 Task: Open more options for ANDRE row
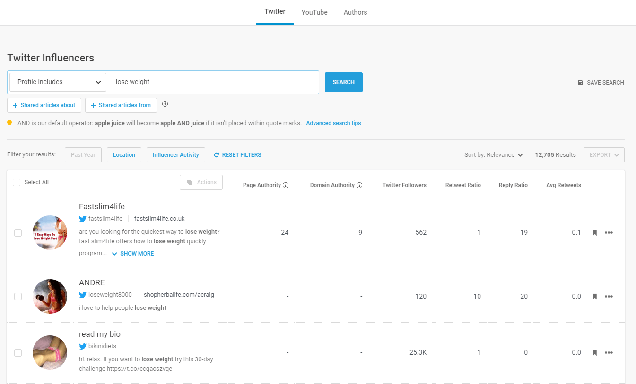(x=609, y=297)
